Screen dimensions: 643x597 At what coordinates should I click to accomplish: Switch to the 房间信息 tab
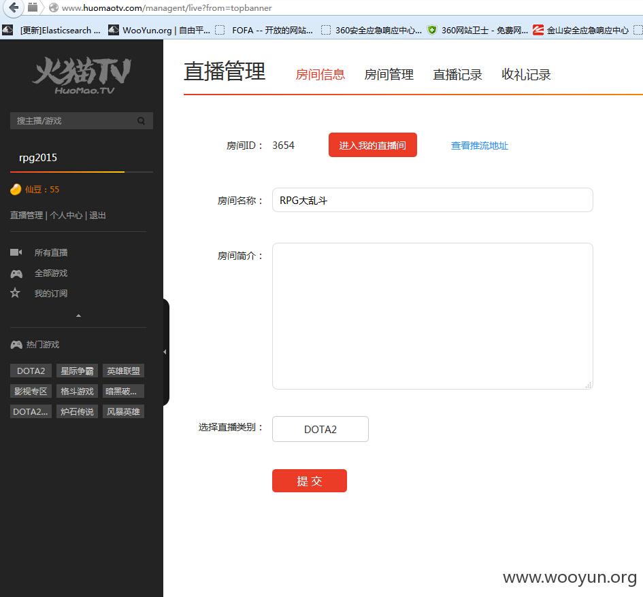(320, 75)
